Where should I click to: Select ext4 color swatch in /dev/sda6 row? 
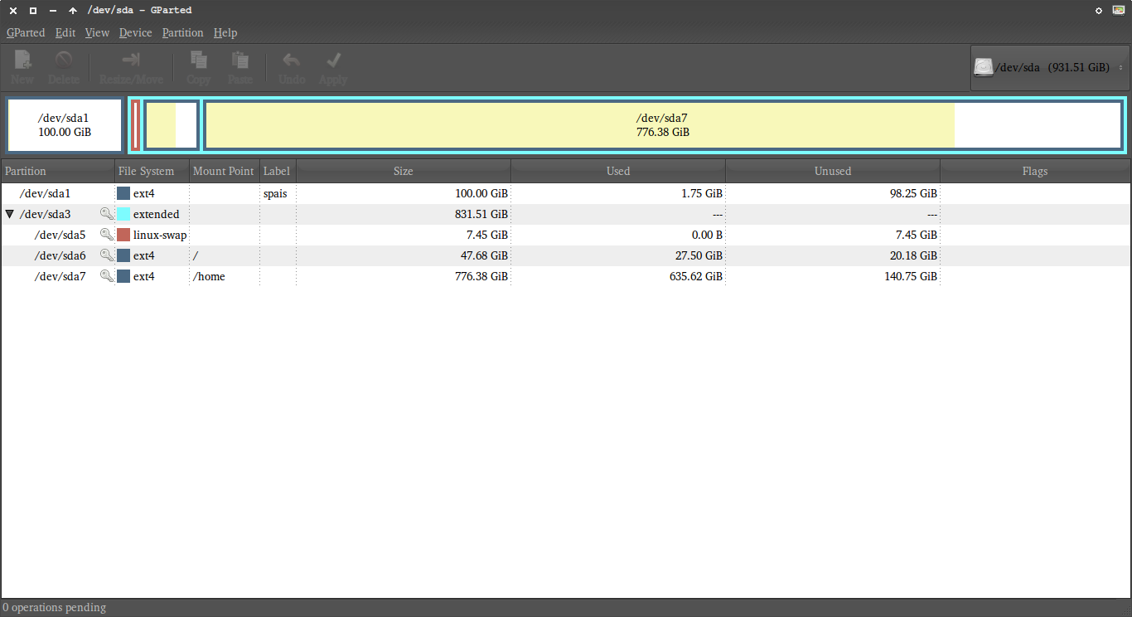tap(123, 255)
